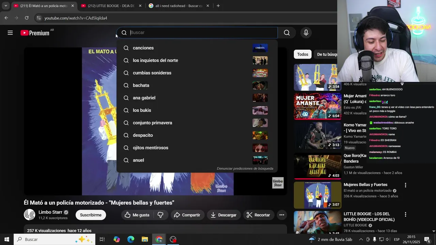
Task: Click the dislike thumbs-down icon
Action: point(160,215)
